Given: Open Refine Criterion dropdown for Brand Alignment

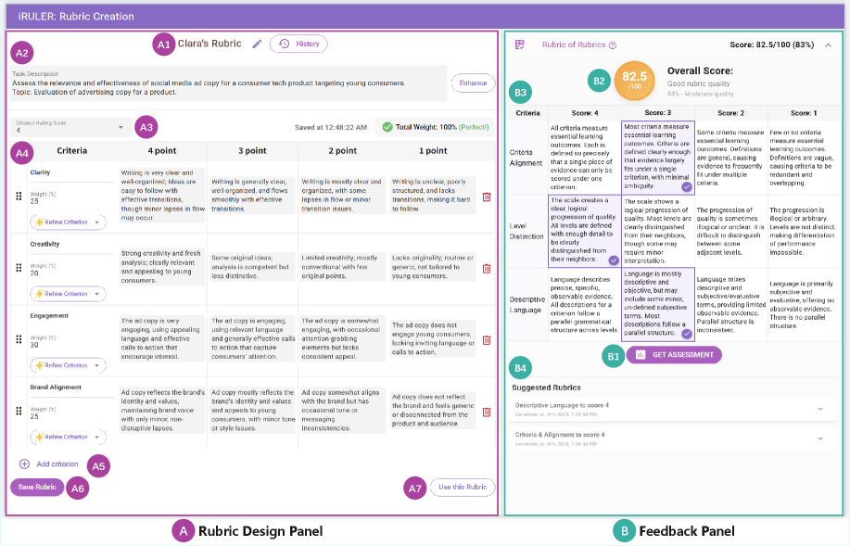Looking at the screenshot, I should [69, 437].
